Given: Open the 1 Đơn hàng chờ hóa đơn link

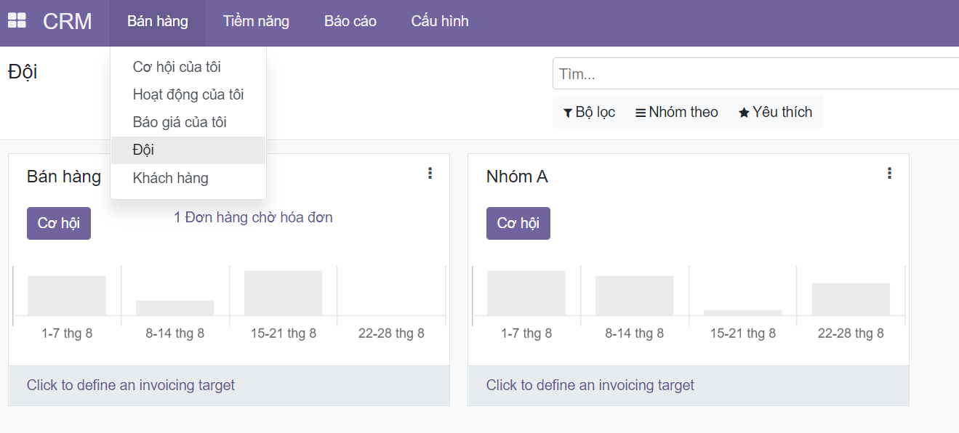Looking at the screenshot, I should 253,217.
